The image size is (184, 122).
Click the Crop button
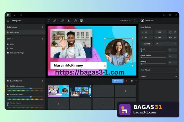147,44
